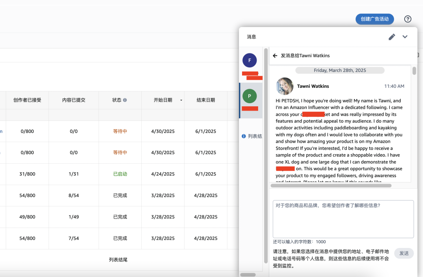
Task: Click the Friday, March 28th, 2025 date label
Action: [340, 70]
